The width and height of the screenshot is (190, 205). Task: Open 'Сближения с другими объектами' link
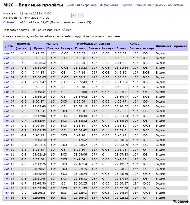pyautogui.click(x=159, y=5)
